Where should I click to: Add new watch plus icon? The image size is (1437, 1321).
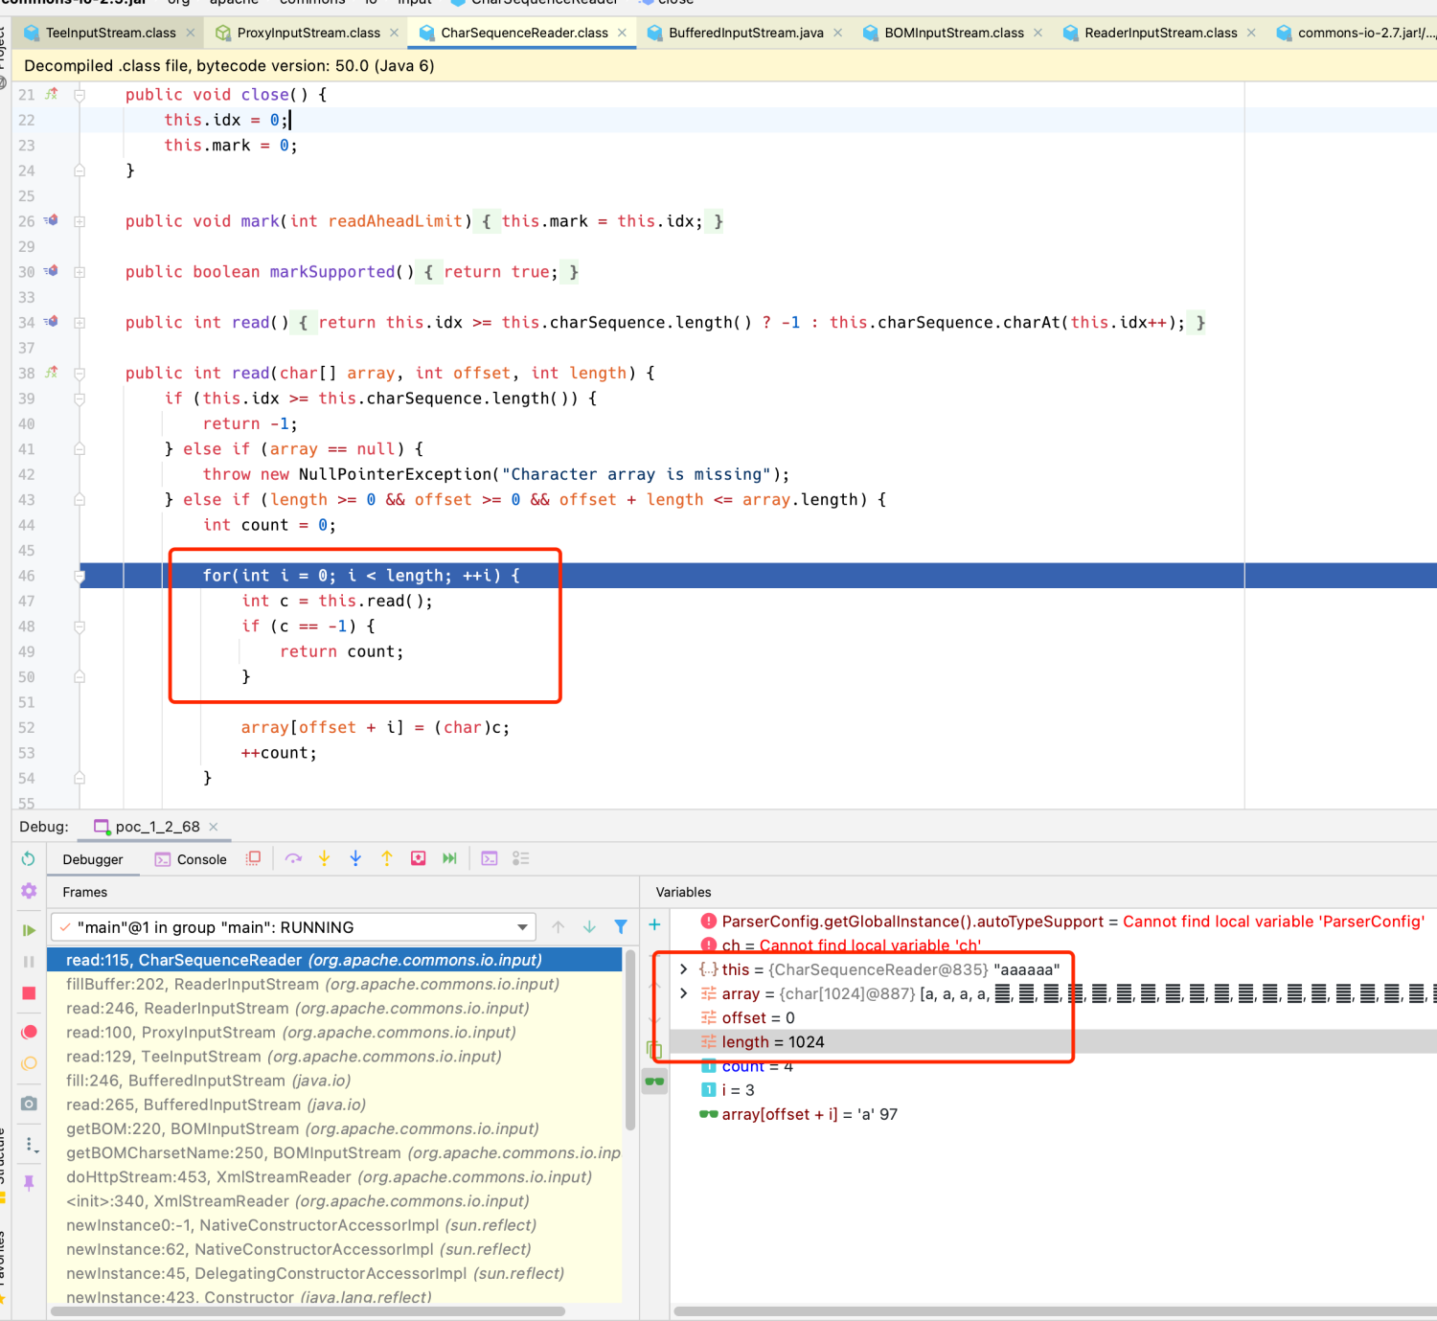pos(654,924)
